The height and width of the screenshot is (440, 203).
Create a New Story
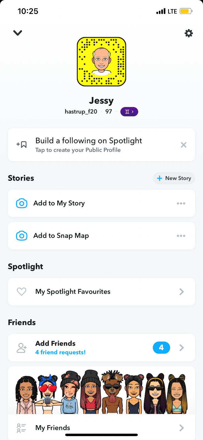[x=174, y=178]
